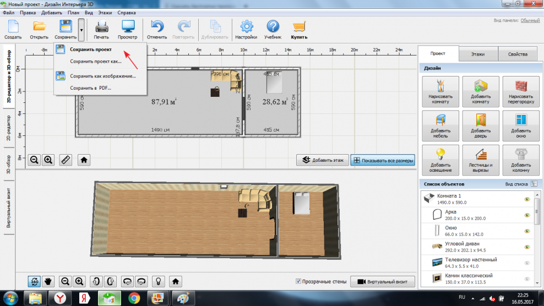This screenshot has height=306, width=544.
Task: Open the panel view Обычный selector
Action: click(x=530, y=20)
